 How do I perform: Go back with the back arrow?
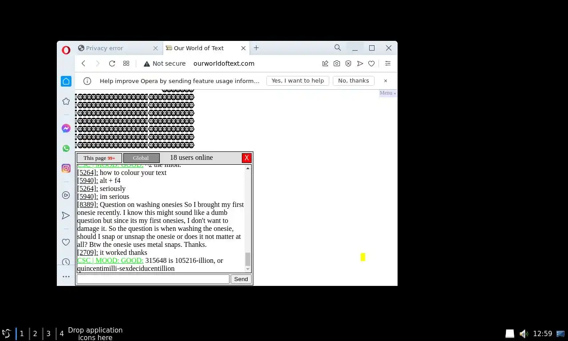(x=83, y=63)
